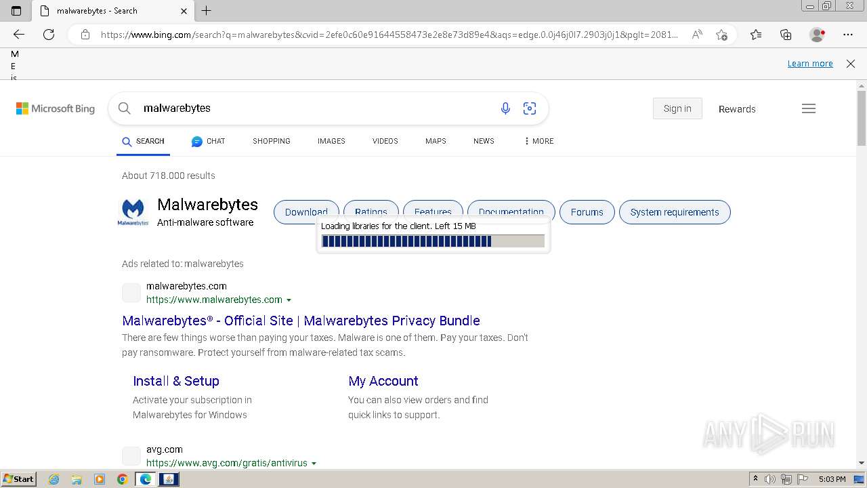The width and height of the screenshot is (867, 488).
Task: Go to Microsoft Bing home logo
Action: (56, 108)
